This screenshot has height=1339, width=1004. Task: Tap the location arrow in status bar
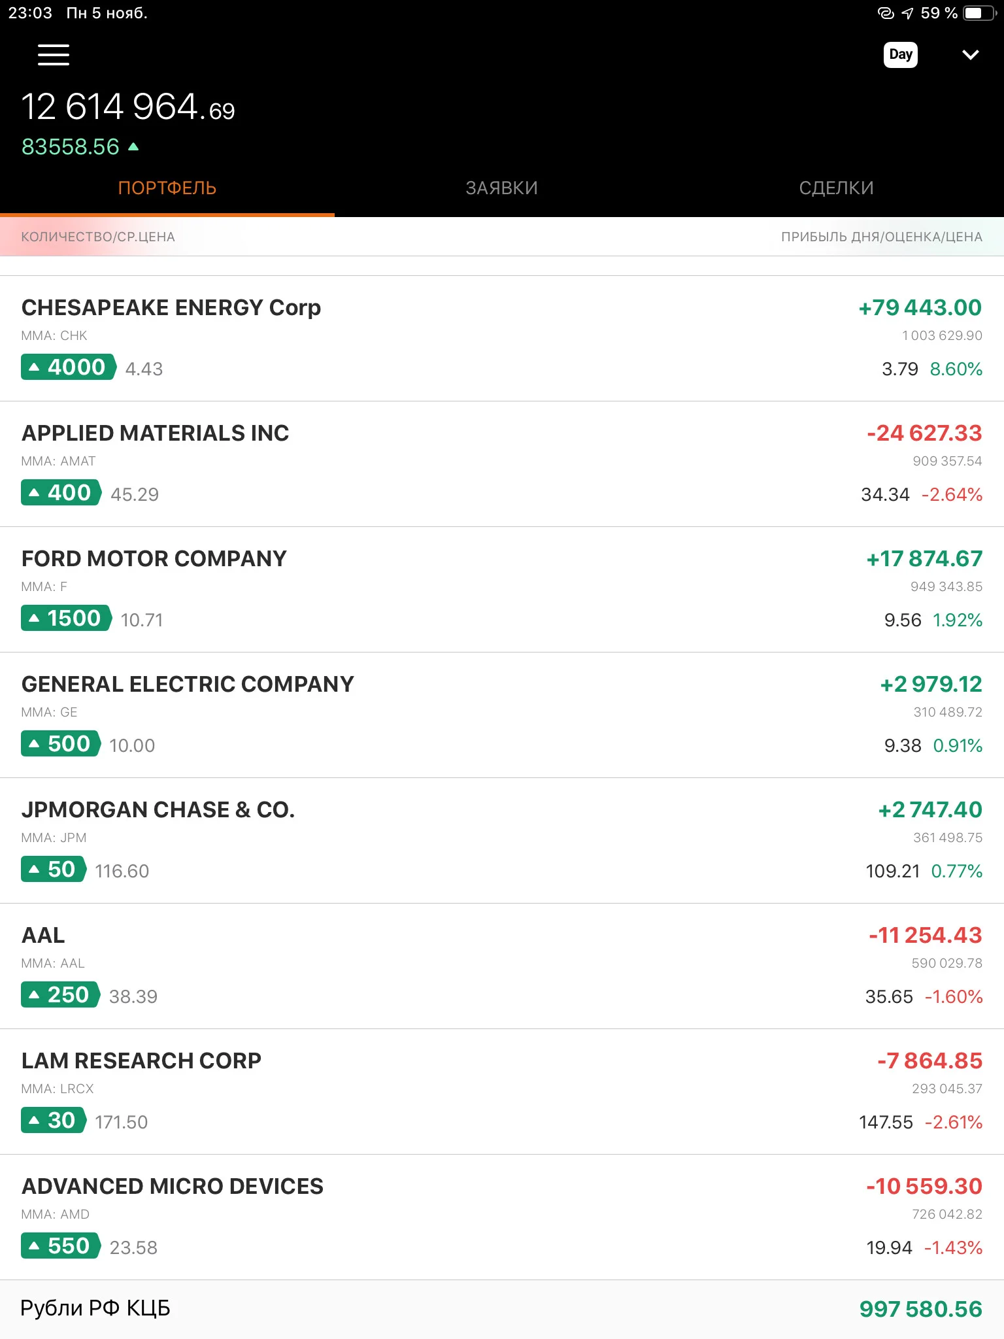pyautogui.click(x=907, y=13)
